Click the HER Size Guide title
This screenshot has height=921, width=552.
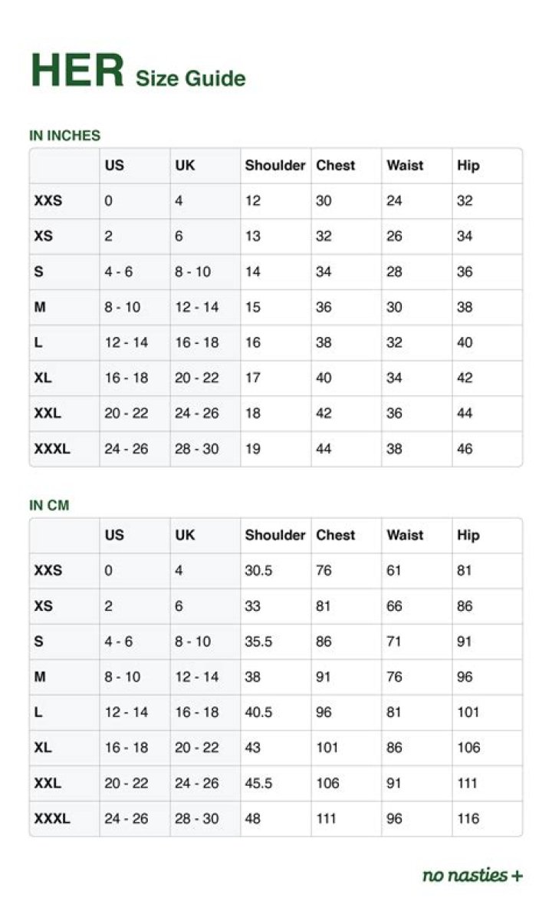(138, 72)
